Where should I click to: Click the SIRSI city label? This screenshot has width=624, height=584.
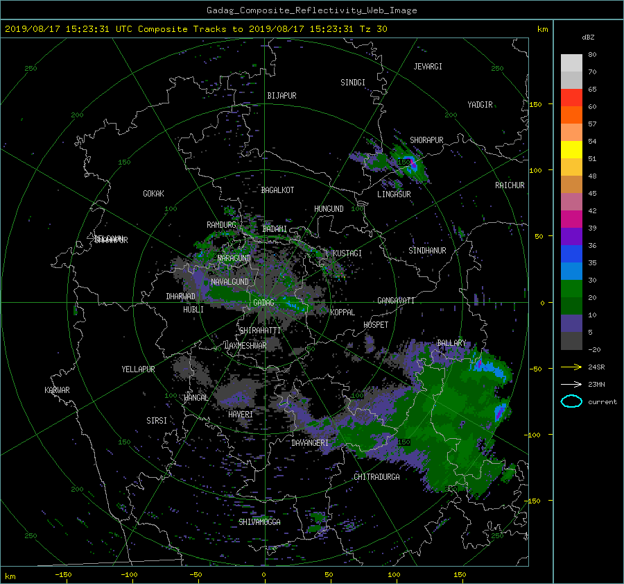point(157,421)
